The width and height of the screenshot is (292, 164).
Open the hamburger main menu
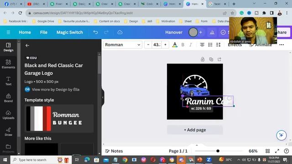(8, 32)
